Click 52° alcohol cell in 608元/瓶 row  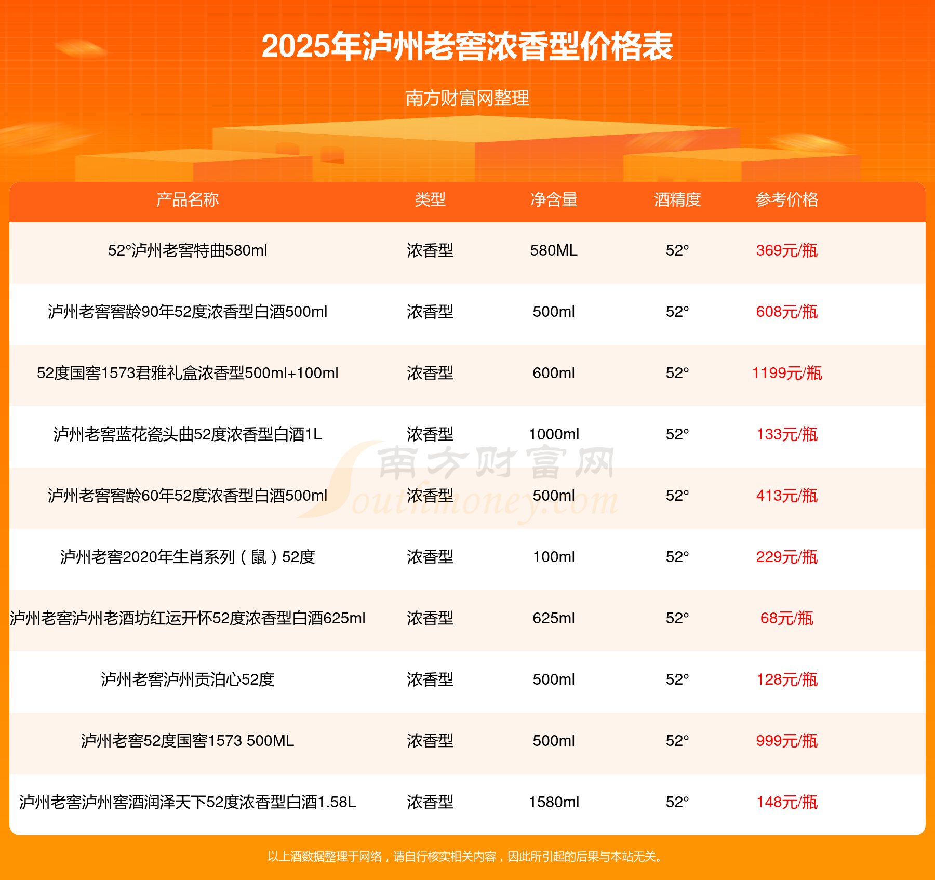[x=677, y=312]
